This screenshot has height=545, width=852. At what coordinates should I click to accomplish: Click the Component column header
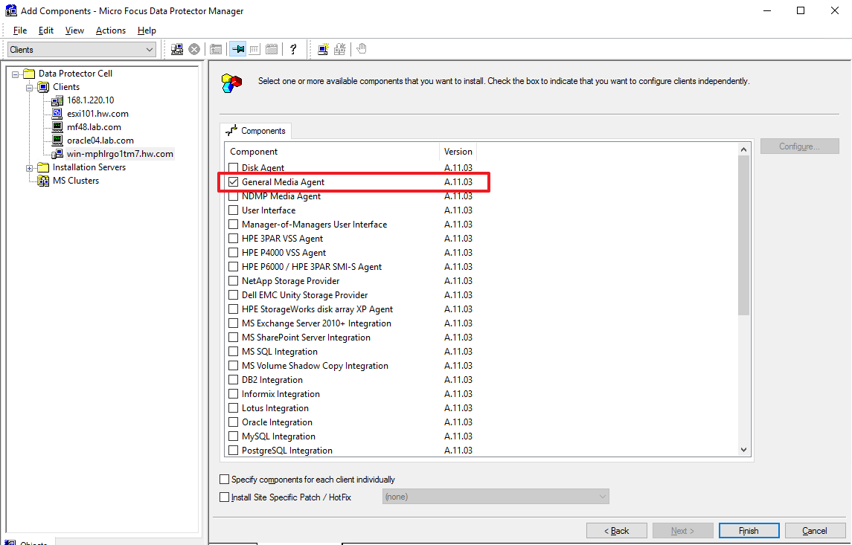point(332,152)
